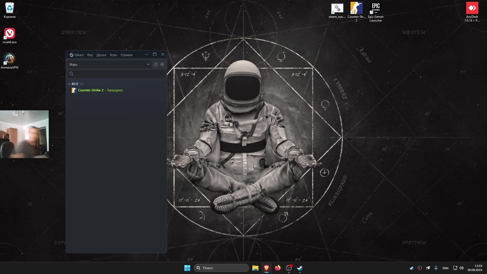Viewport: 487px width, 274px height.
Task: Toggle microphone icon in system tray
Action: click(x=436, y=268)
